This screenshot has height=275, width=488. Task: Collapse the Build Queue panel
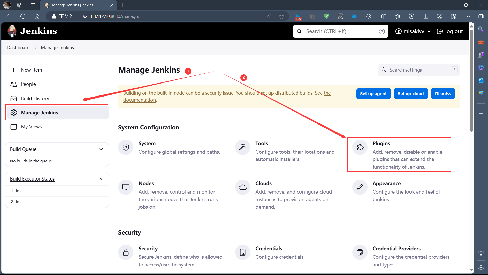101,149
